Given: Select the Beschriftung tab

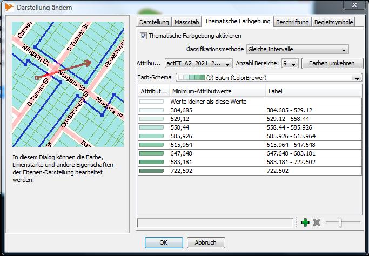Looking at the screenshot, I should 292,22.
